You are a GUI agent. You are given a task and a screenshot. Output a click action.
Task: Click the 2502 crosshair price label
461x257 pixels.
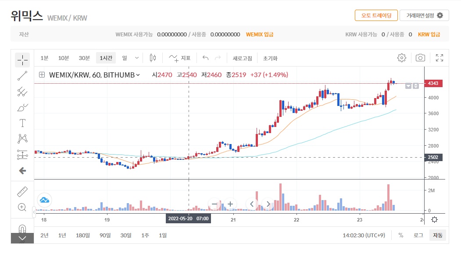pyautogui.click(x=433, y=157)
